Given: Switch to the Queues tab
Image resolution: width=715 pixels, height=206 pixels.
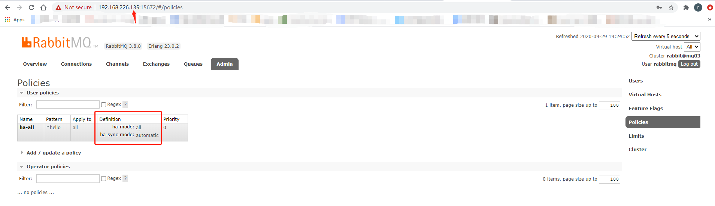Looking at the screenshot, I should tap(193, 64).
